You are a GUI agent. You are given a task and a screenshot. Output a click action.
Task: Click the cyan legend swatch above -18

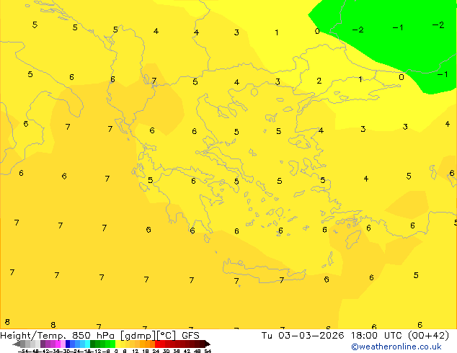click(87, 344)
